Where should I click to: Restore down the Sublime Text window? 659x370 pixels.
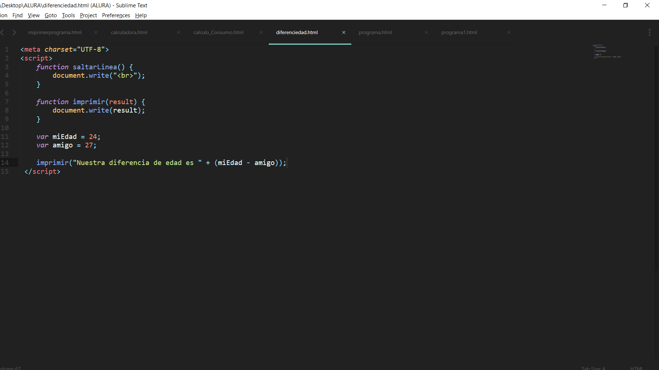626,5
